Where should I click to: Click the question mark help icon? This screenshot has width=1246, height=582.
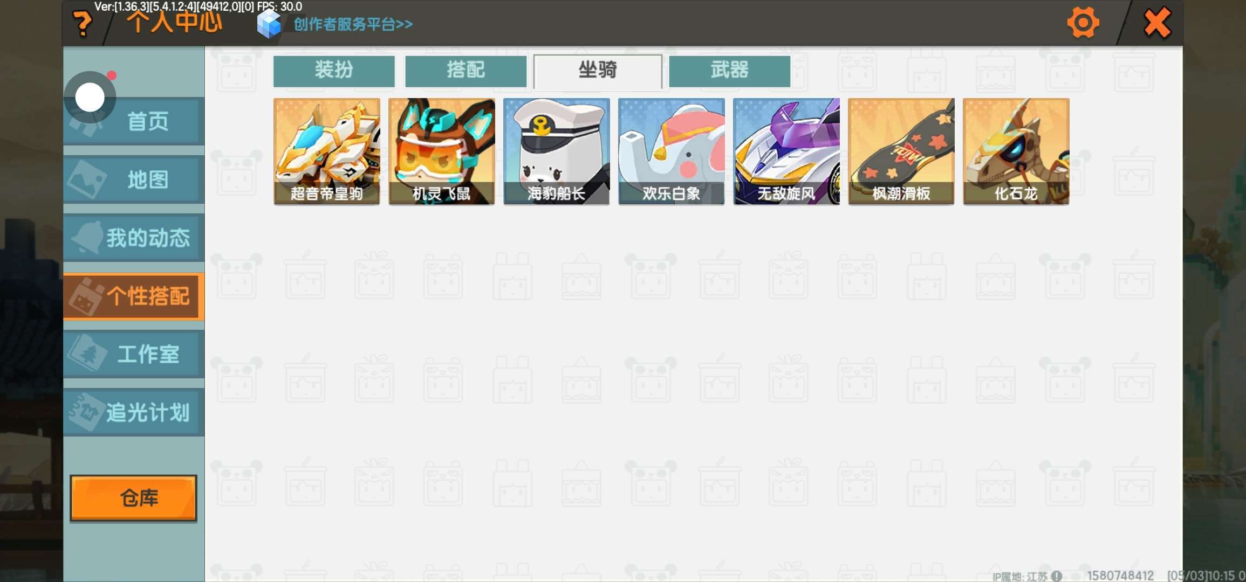coord(83,24)
